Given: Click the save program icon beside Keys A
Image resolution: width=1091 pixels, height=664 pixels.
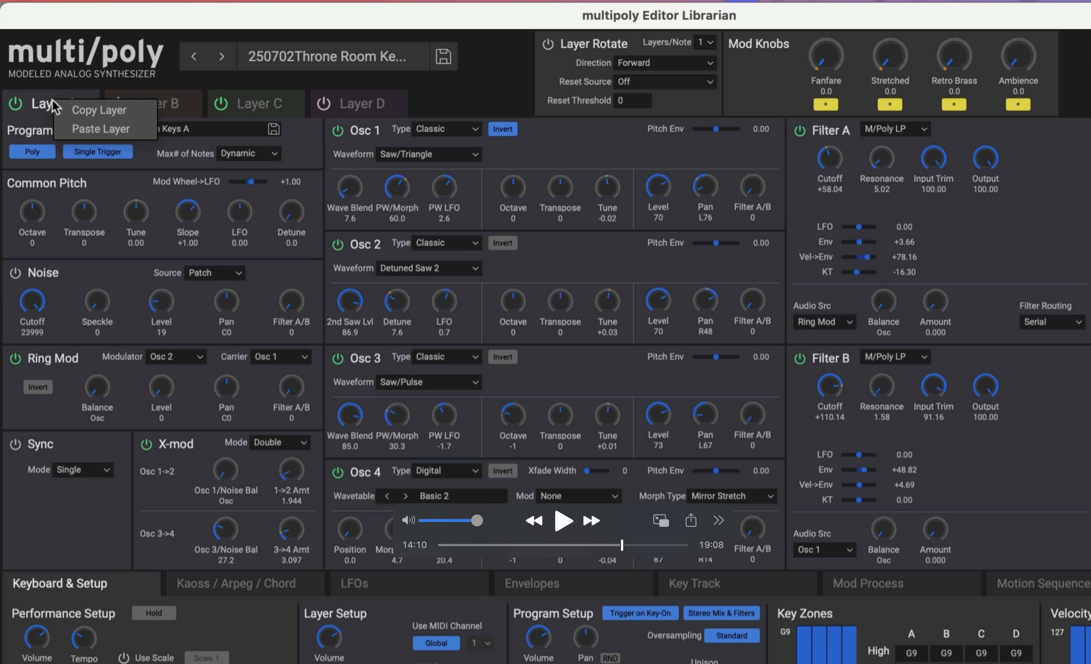Looking at the screenshot, I should 274,129.
